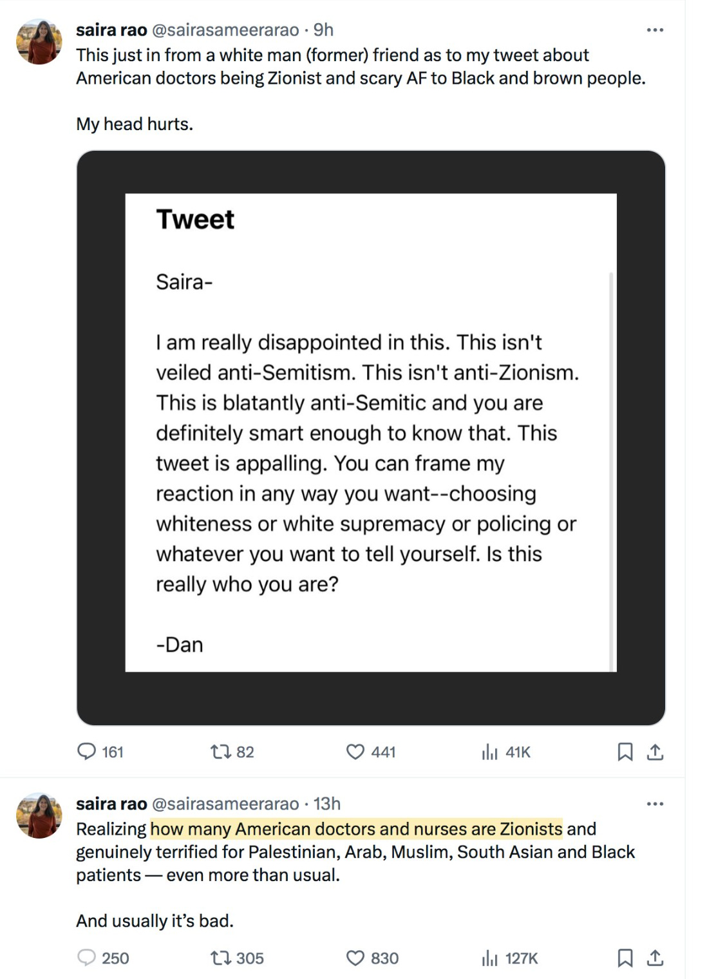Open the "9h" timestamp link
The height and width of the screenshot is (979, 707).
coord(323,29)
